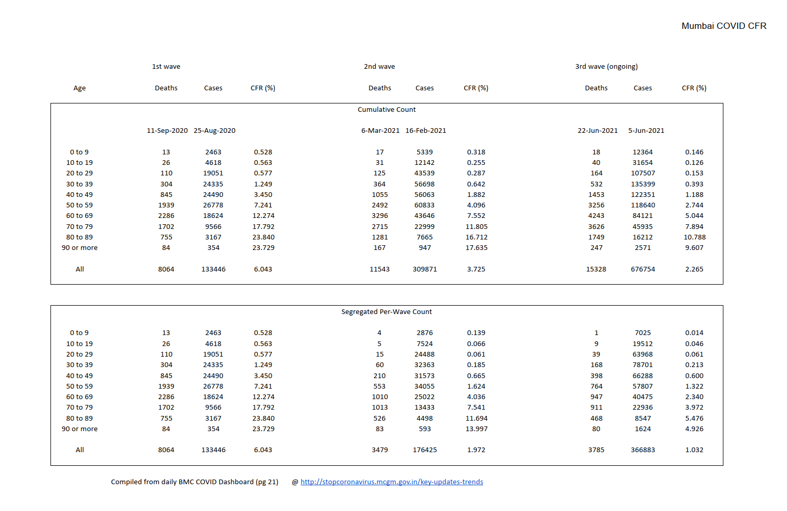The height and width of the screenshot is (511, 787).
Task: Click the 'Compiled from daily BMC COVID Dashboard' note
Action: point(195,482)
